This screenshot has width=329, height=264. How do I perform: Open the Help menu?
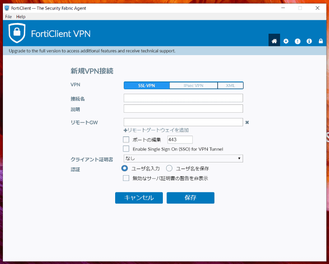[x=21, y=16]
